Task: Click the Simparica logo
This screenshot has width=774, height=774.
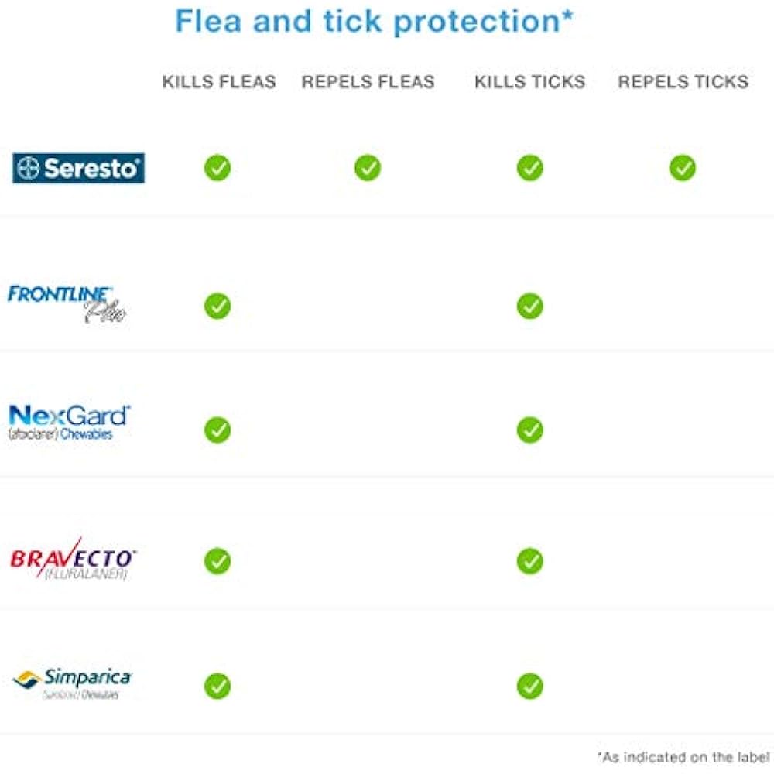Action: point(73,683)
